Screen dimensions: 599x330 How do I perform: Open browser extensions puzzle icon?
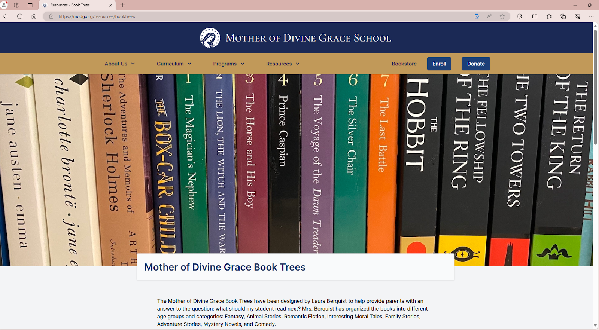tap(519, 16)
